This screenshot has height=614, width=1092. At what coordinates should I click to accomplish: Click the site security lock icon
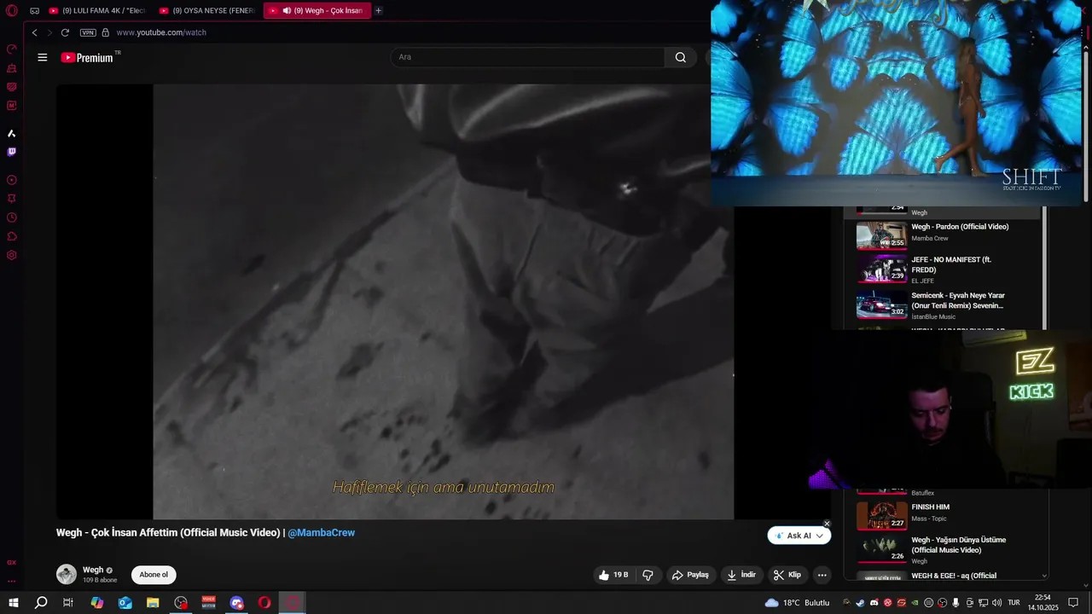tap(106, 32)
